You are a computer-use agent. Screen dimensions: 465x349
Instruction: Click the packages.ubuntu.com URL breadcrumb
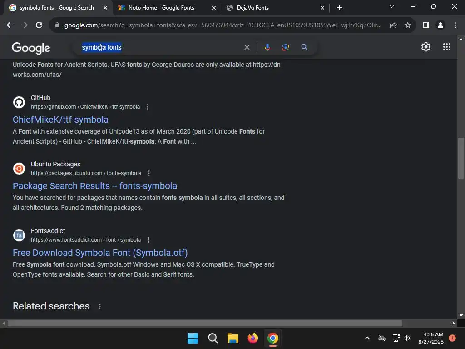86,173
